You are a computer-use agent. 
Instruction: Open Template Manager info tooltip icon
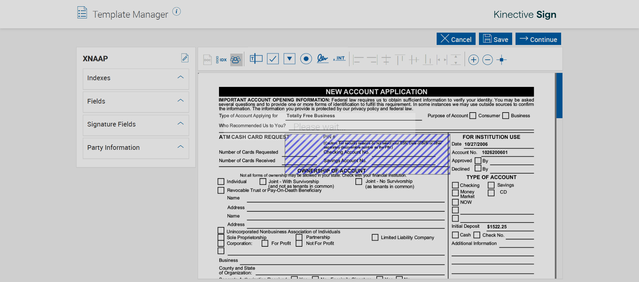click(176, 12)
